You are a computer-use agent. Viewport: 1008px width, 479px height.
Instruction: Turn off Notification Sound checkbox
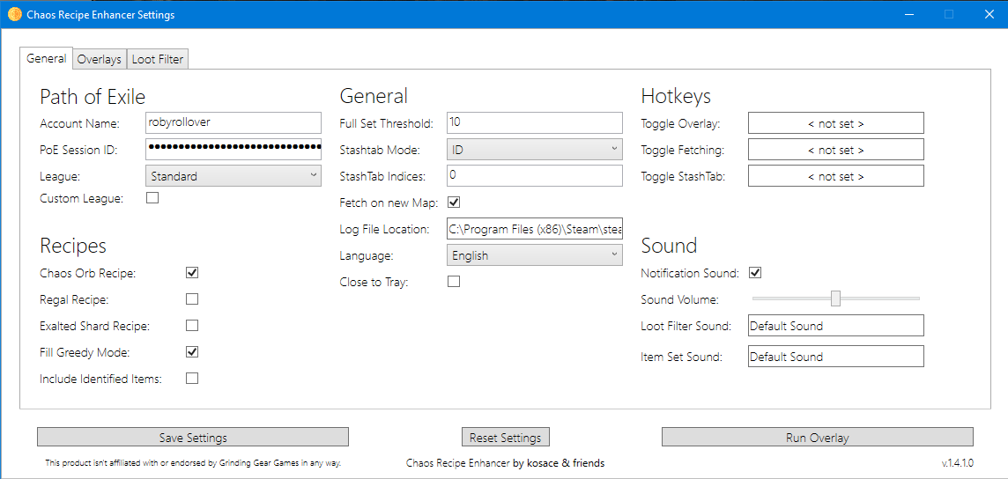(756, 273)
